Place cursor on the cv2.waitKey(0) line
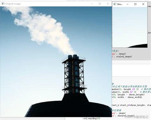This screenshot has height=120, width=151. point(92,118)
